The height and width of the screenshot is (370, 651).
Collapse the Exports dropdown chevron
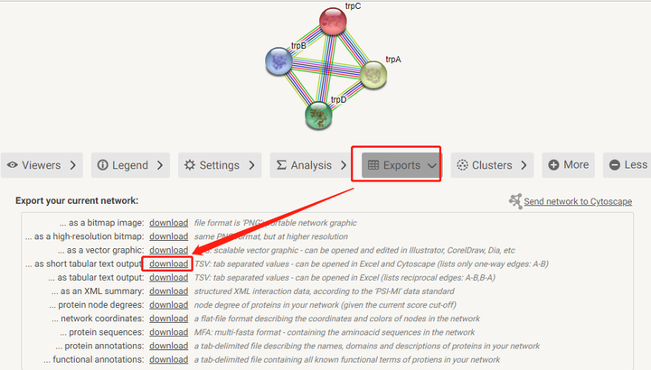click(432, 165)
